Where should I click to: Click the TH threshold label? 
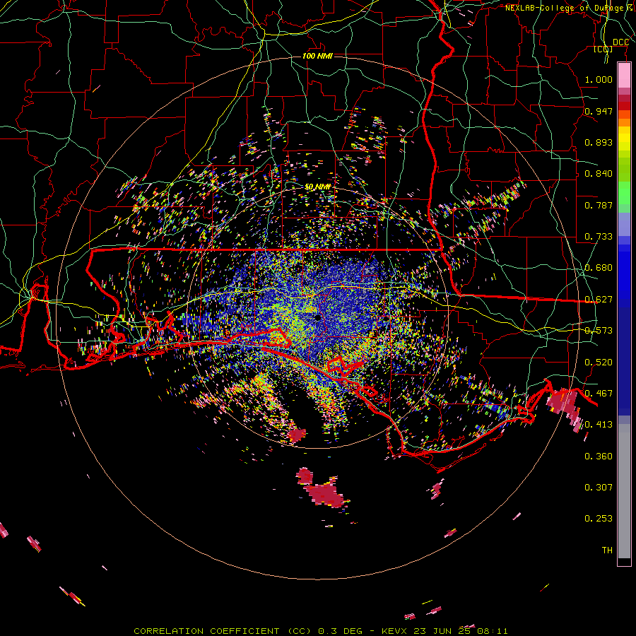pyautogui.click(x=607, y=550)
